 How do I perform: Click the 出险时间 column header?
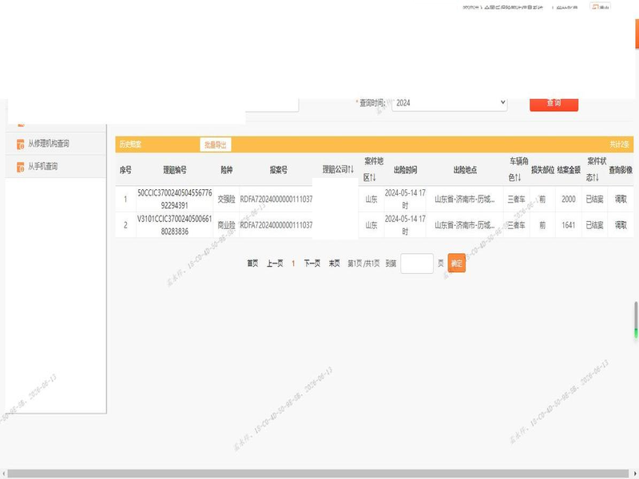click(x=405, y=170)
